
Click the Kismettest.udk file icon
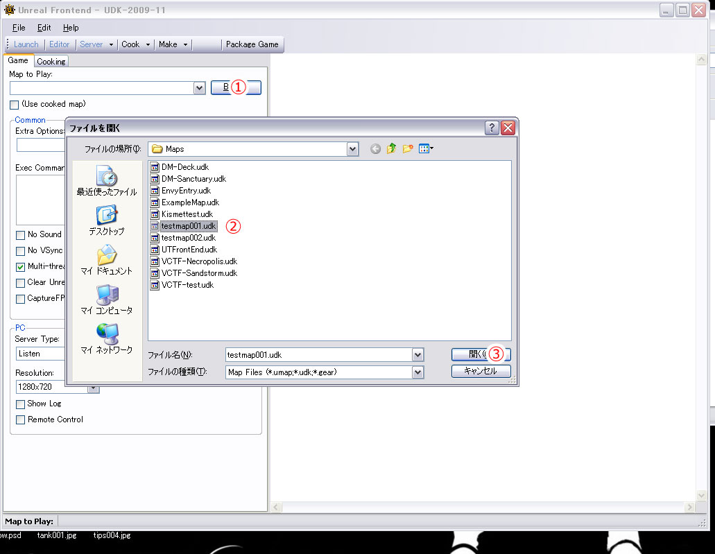point(155,214)
